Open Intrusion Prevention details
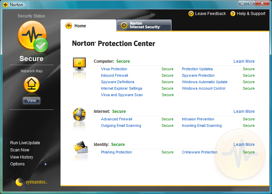The width and height of the screenshot is (272, 194). 198,119
